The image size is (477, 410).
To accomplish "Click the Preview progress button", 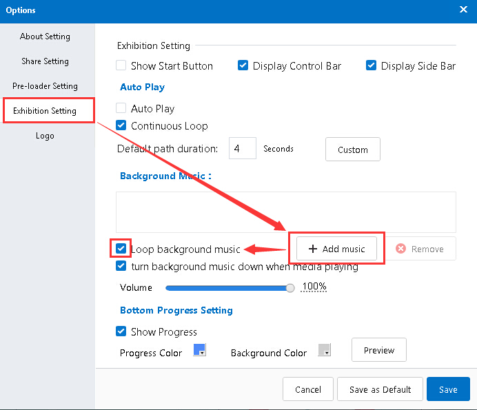I will pyautogui.click(x=379, y=350).
